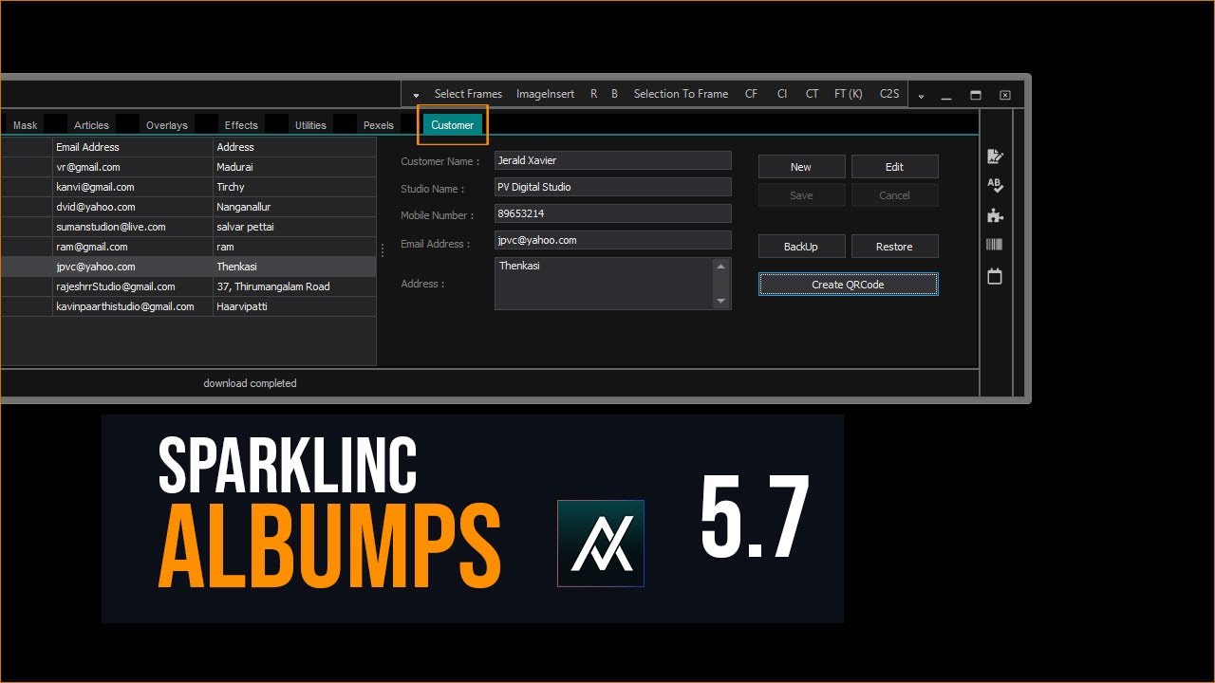Viewport: 1215px width, 683px height.
Task: Click Select Frames in the toolbar
Action: (x=468, y=94)
